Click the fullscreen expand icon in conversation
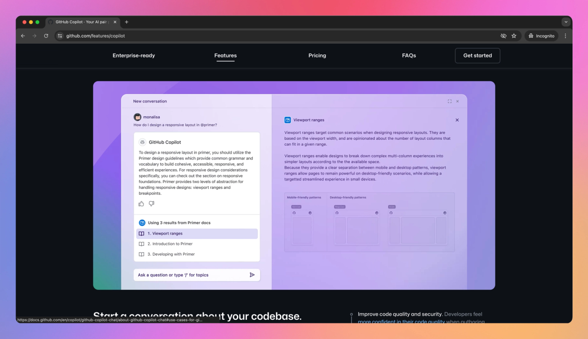Viewport: 588px width, 339px height. 450,102
